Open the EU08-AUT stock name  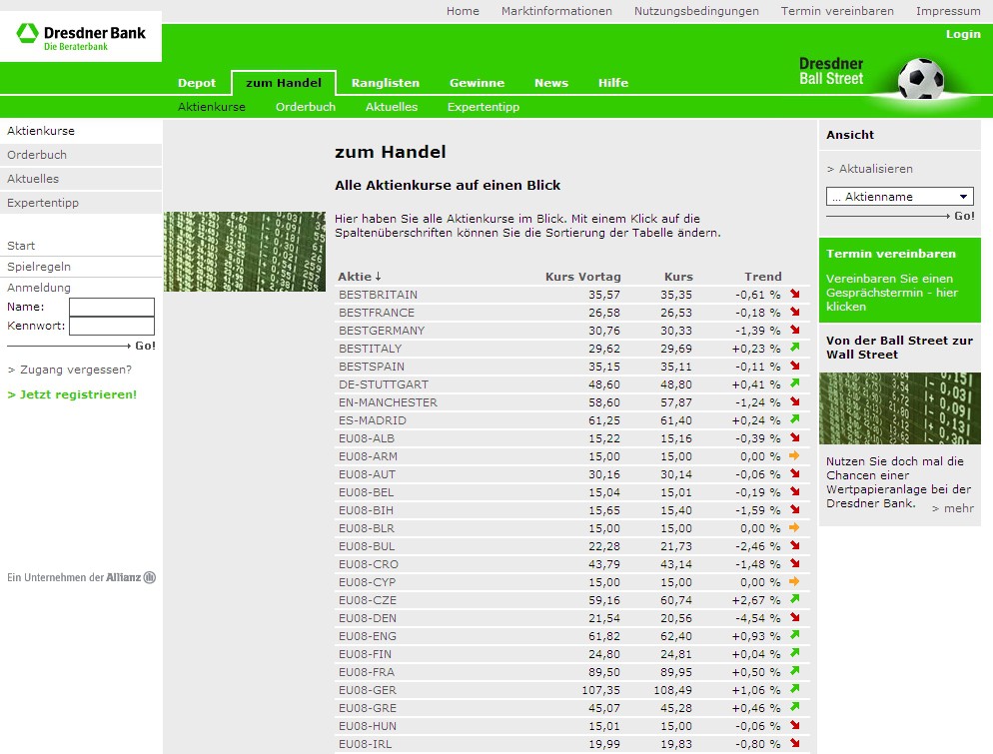[367, 474]
